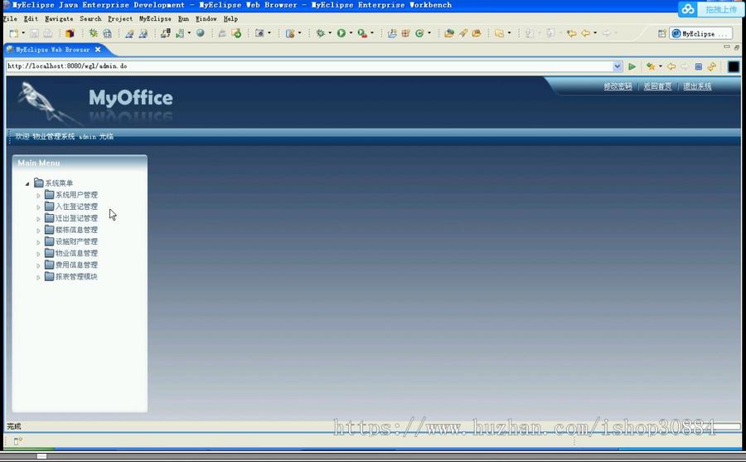Click the 系统菜单 root folder icon

click(39, 183)
